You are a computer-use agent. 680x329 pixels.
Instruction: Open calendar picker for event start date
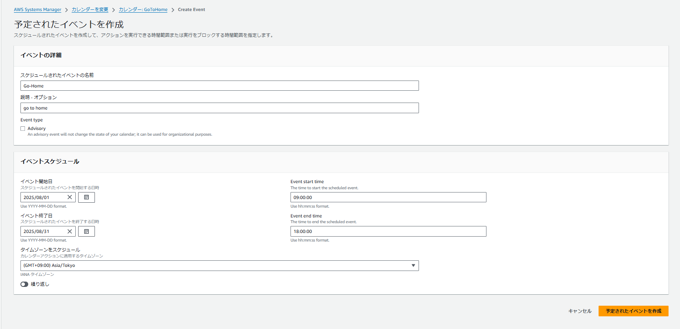pos(86,197)
